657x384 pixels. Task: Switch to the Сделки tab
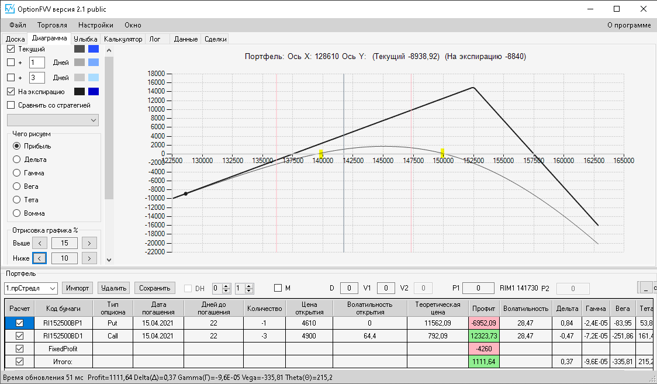[x=215, y=39]
